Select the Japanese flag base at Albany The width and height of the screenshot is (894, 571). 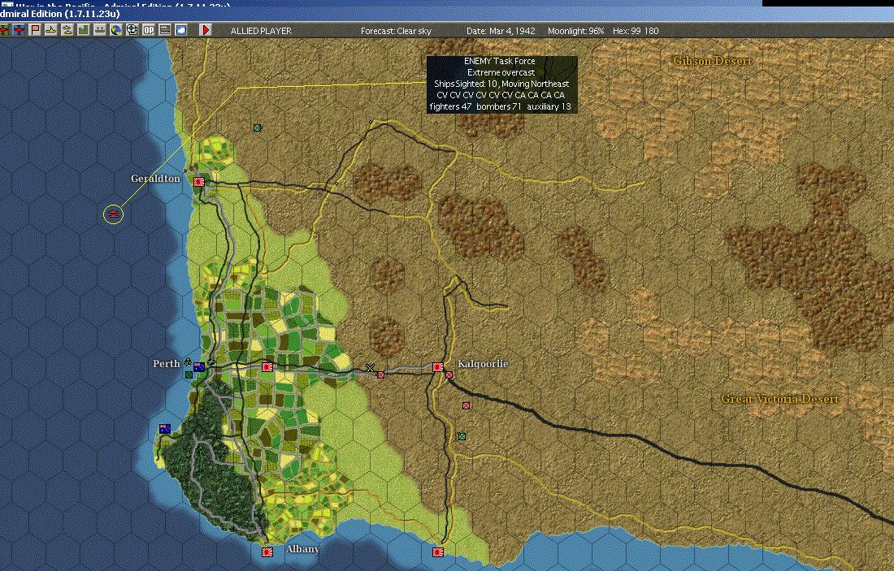[x=267, y=552]
